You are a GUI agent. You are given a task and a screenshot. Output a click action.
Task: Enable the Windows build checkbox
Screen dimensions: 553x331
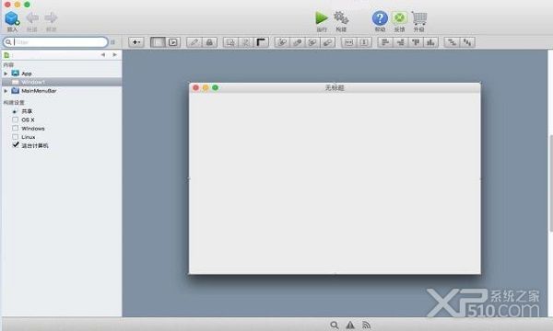15,128
